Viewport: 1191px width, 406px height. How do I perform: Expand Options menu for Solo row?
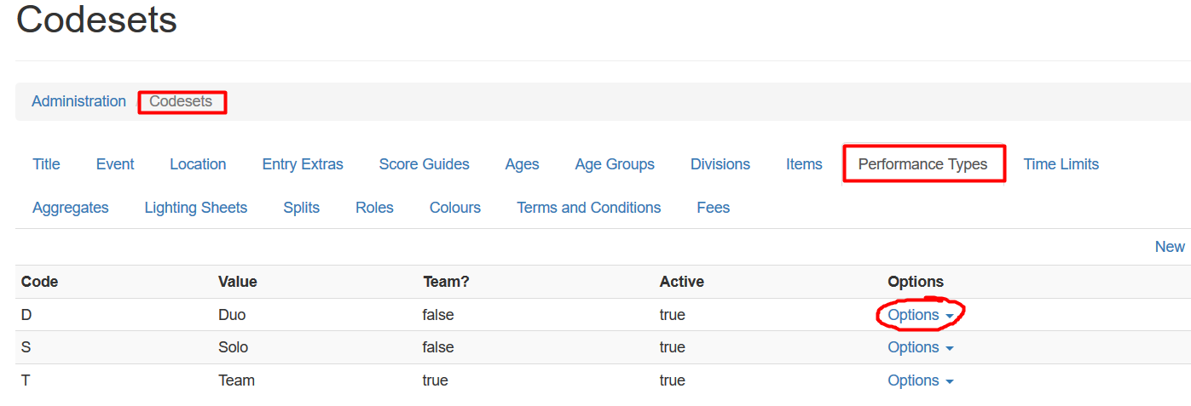(x=920, y=347)
